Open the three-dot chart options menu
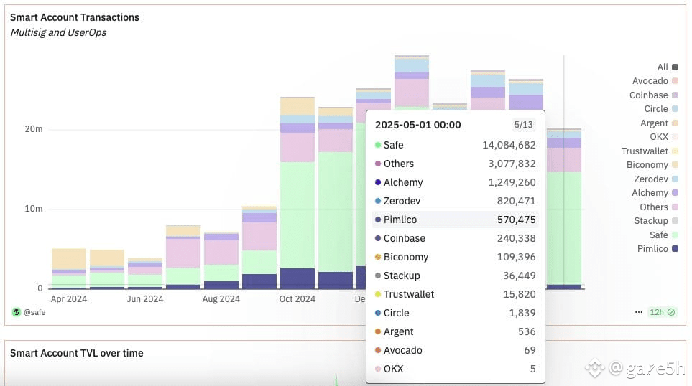The image size is (692, 386). coord(639,312)
